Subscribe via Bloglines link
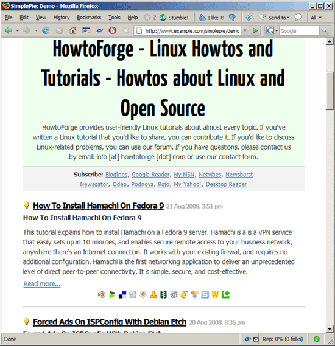 tap(116, 175)
